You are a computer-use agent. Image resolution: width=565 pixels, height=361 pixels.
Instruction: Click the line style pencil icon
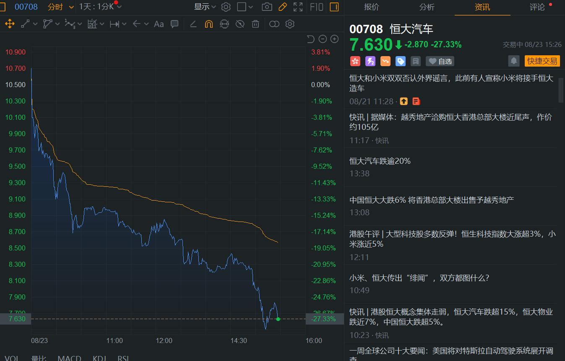coord(193,24)
